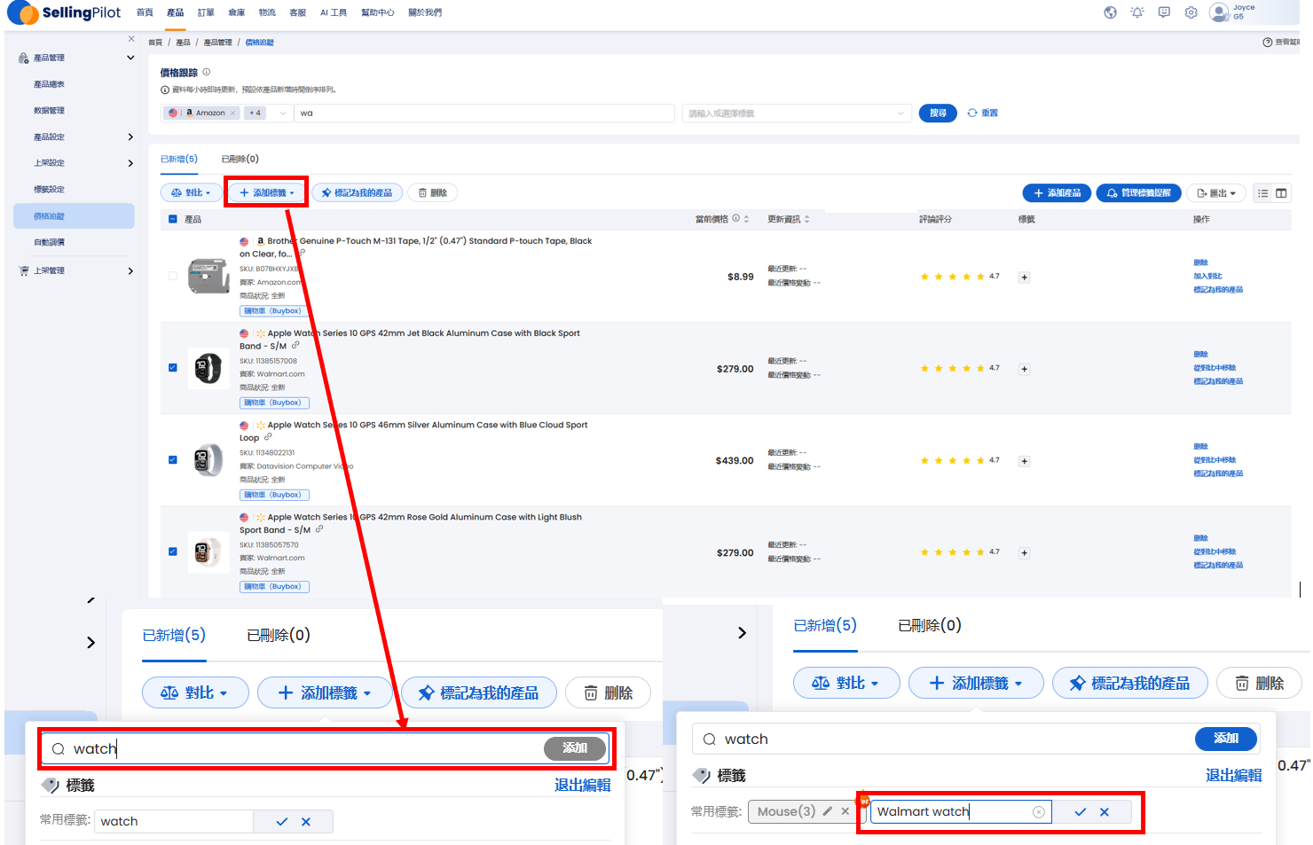Open the 匯出 export dropdown
Viewport: 1313px width, 845px height.
[x=1216, y=193]
